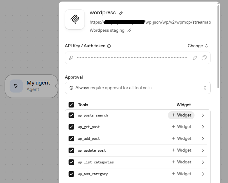The width and height of the screenshot is (228, 183).
Task: Add a Widget to wp_posts_search
Action: pos(181,115)
